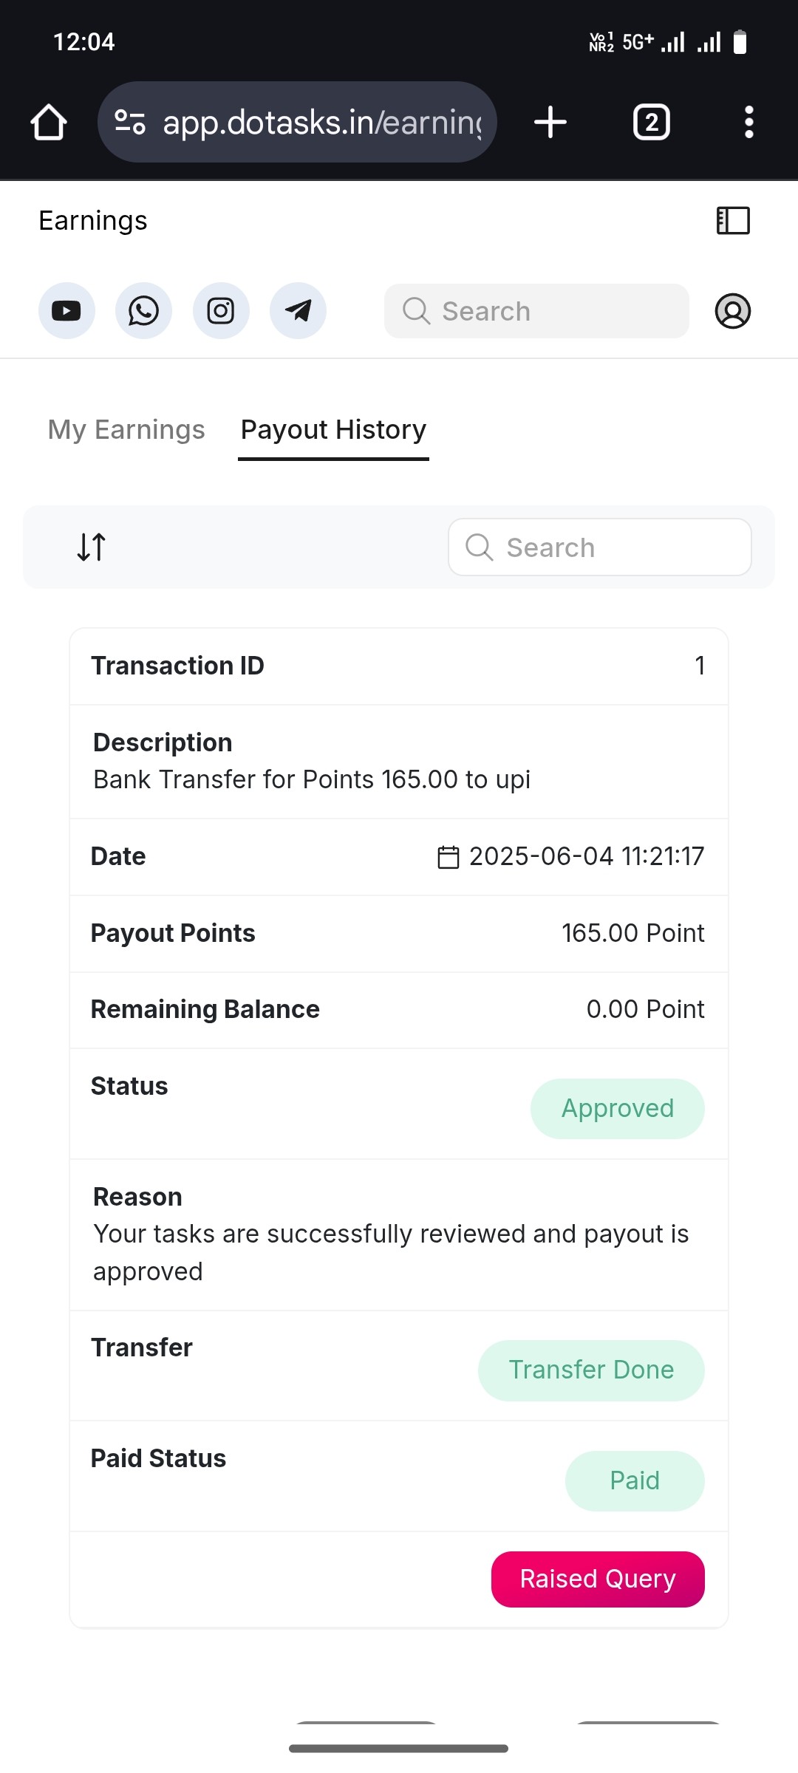Focus the payout history Search box
This screenshot has width=798, height=1773.
click(x=600, y=547)
